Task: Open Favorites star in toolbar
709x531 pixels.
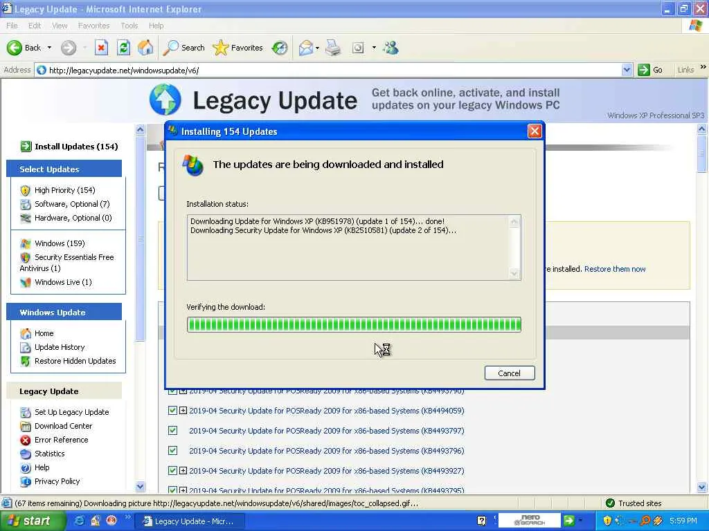Action: click(221, 48)
